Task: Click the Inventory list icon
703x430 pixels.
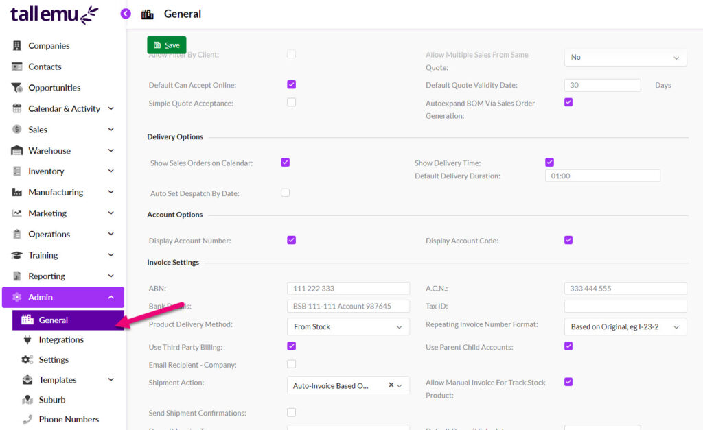Action: pyautogui.click(x=17, y=171)
